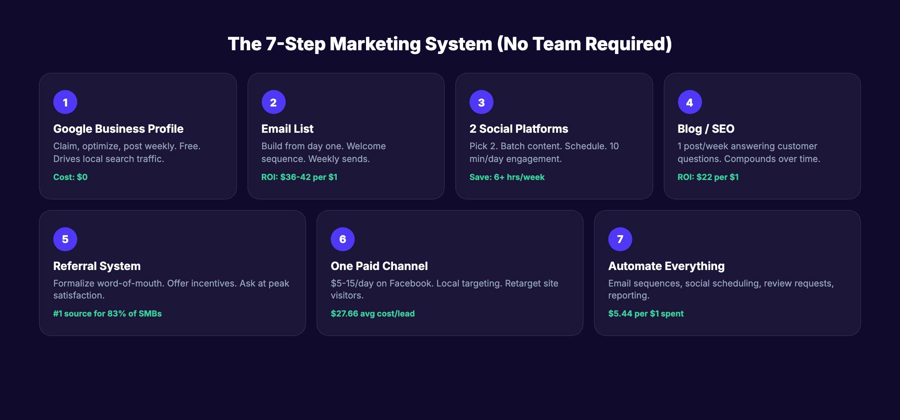Click the $5.44 per $1 spent text
The width and height of the screenshot is (900, 420).
tap(646, 313)
